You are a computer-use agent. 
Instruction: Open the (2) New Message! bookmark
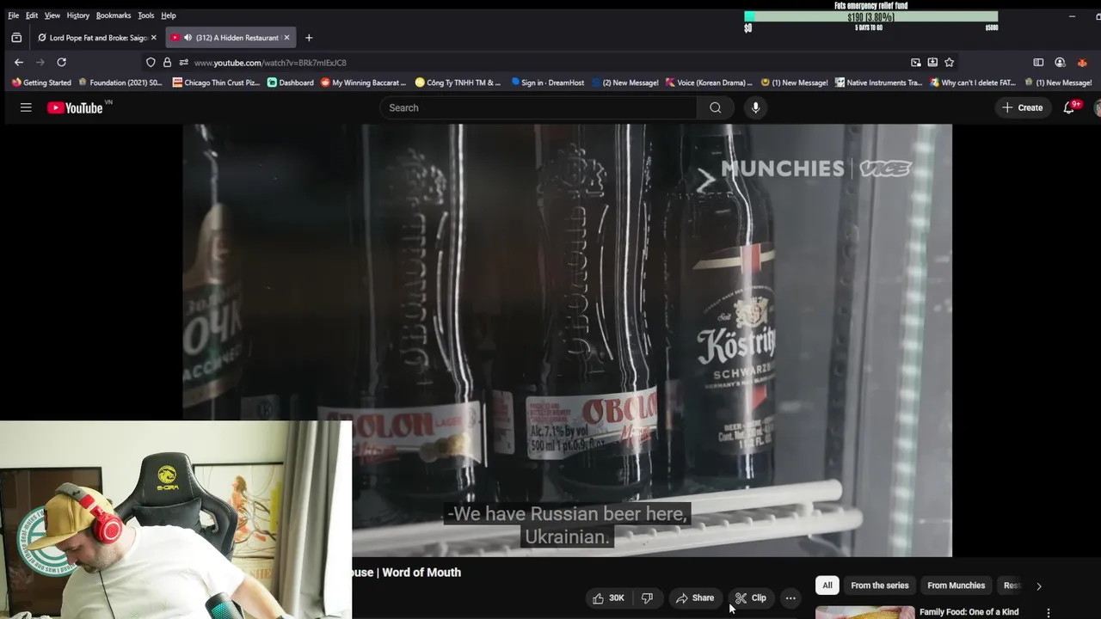pyautogui.click(x=624, y=83)
